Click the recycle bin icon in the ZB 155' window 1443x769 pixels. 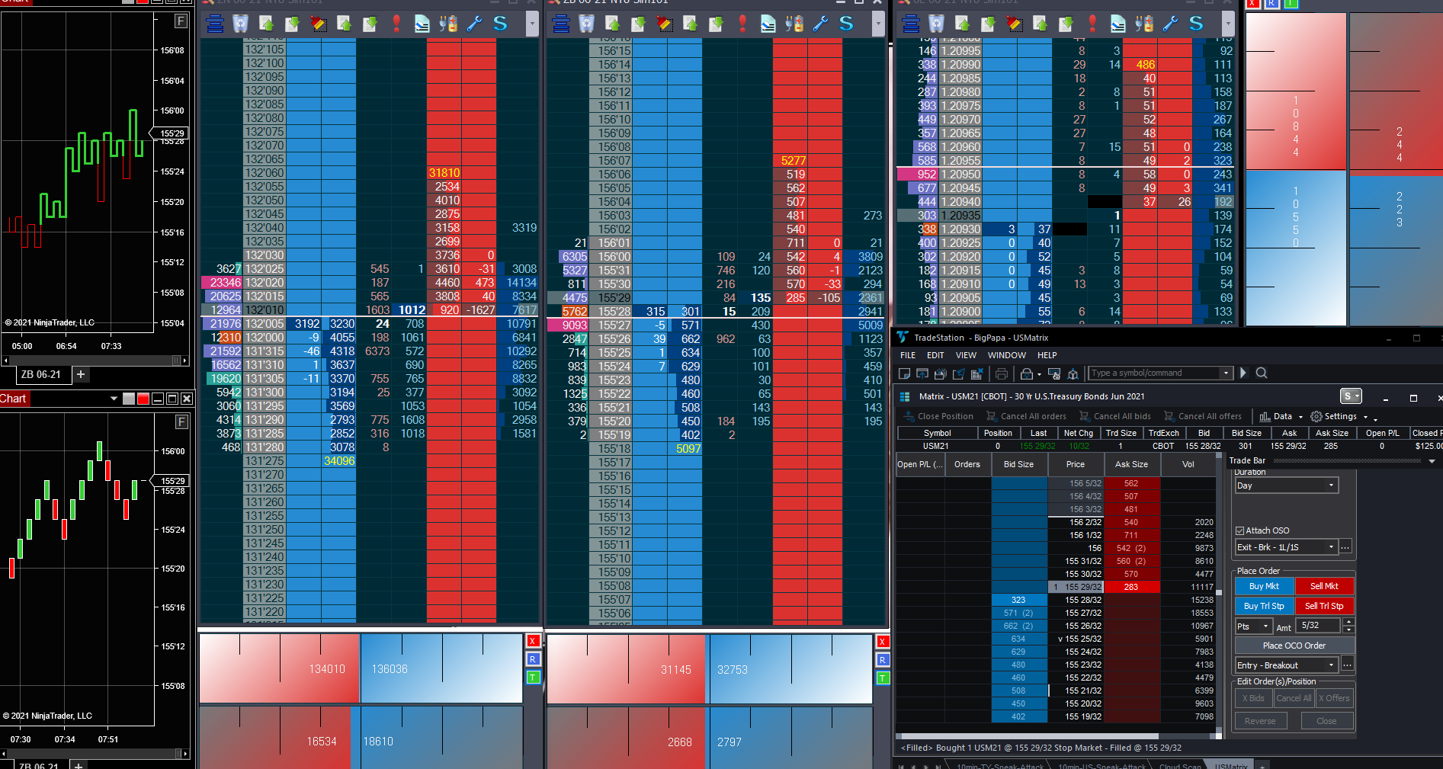[586, 24]
